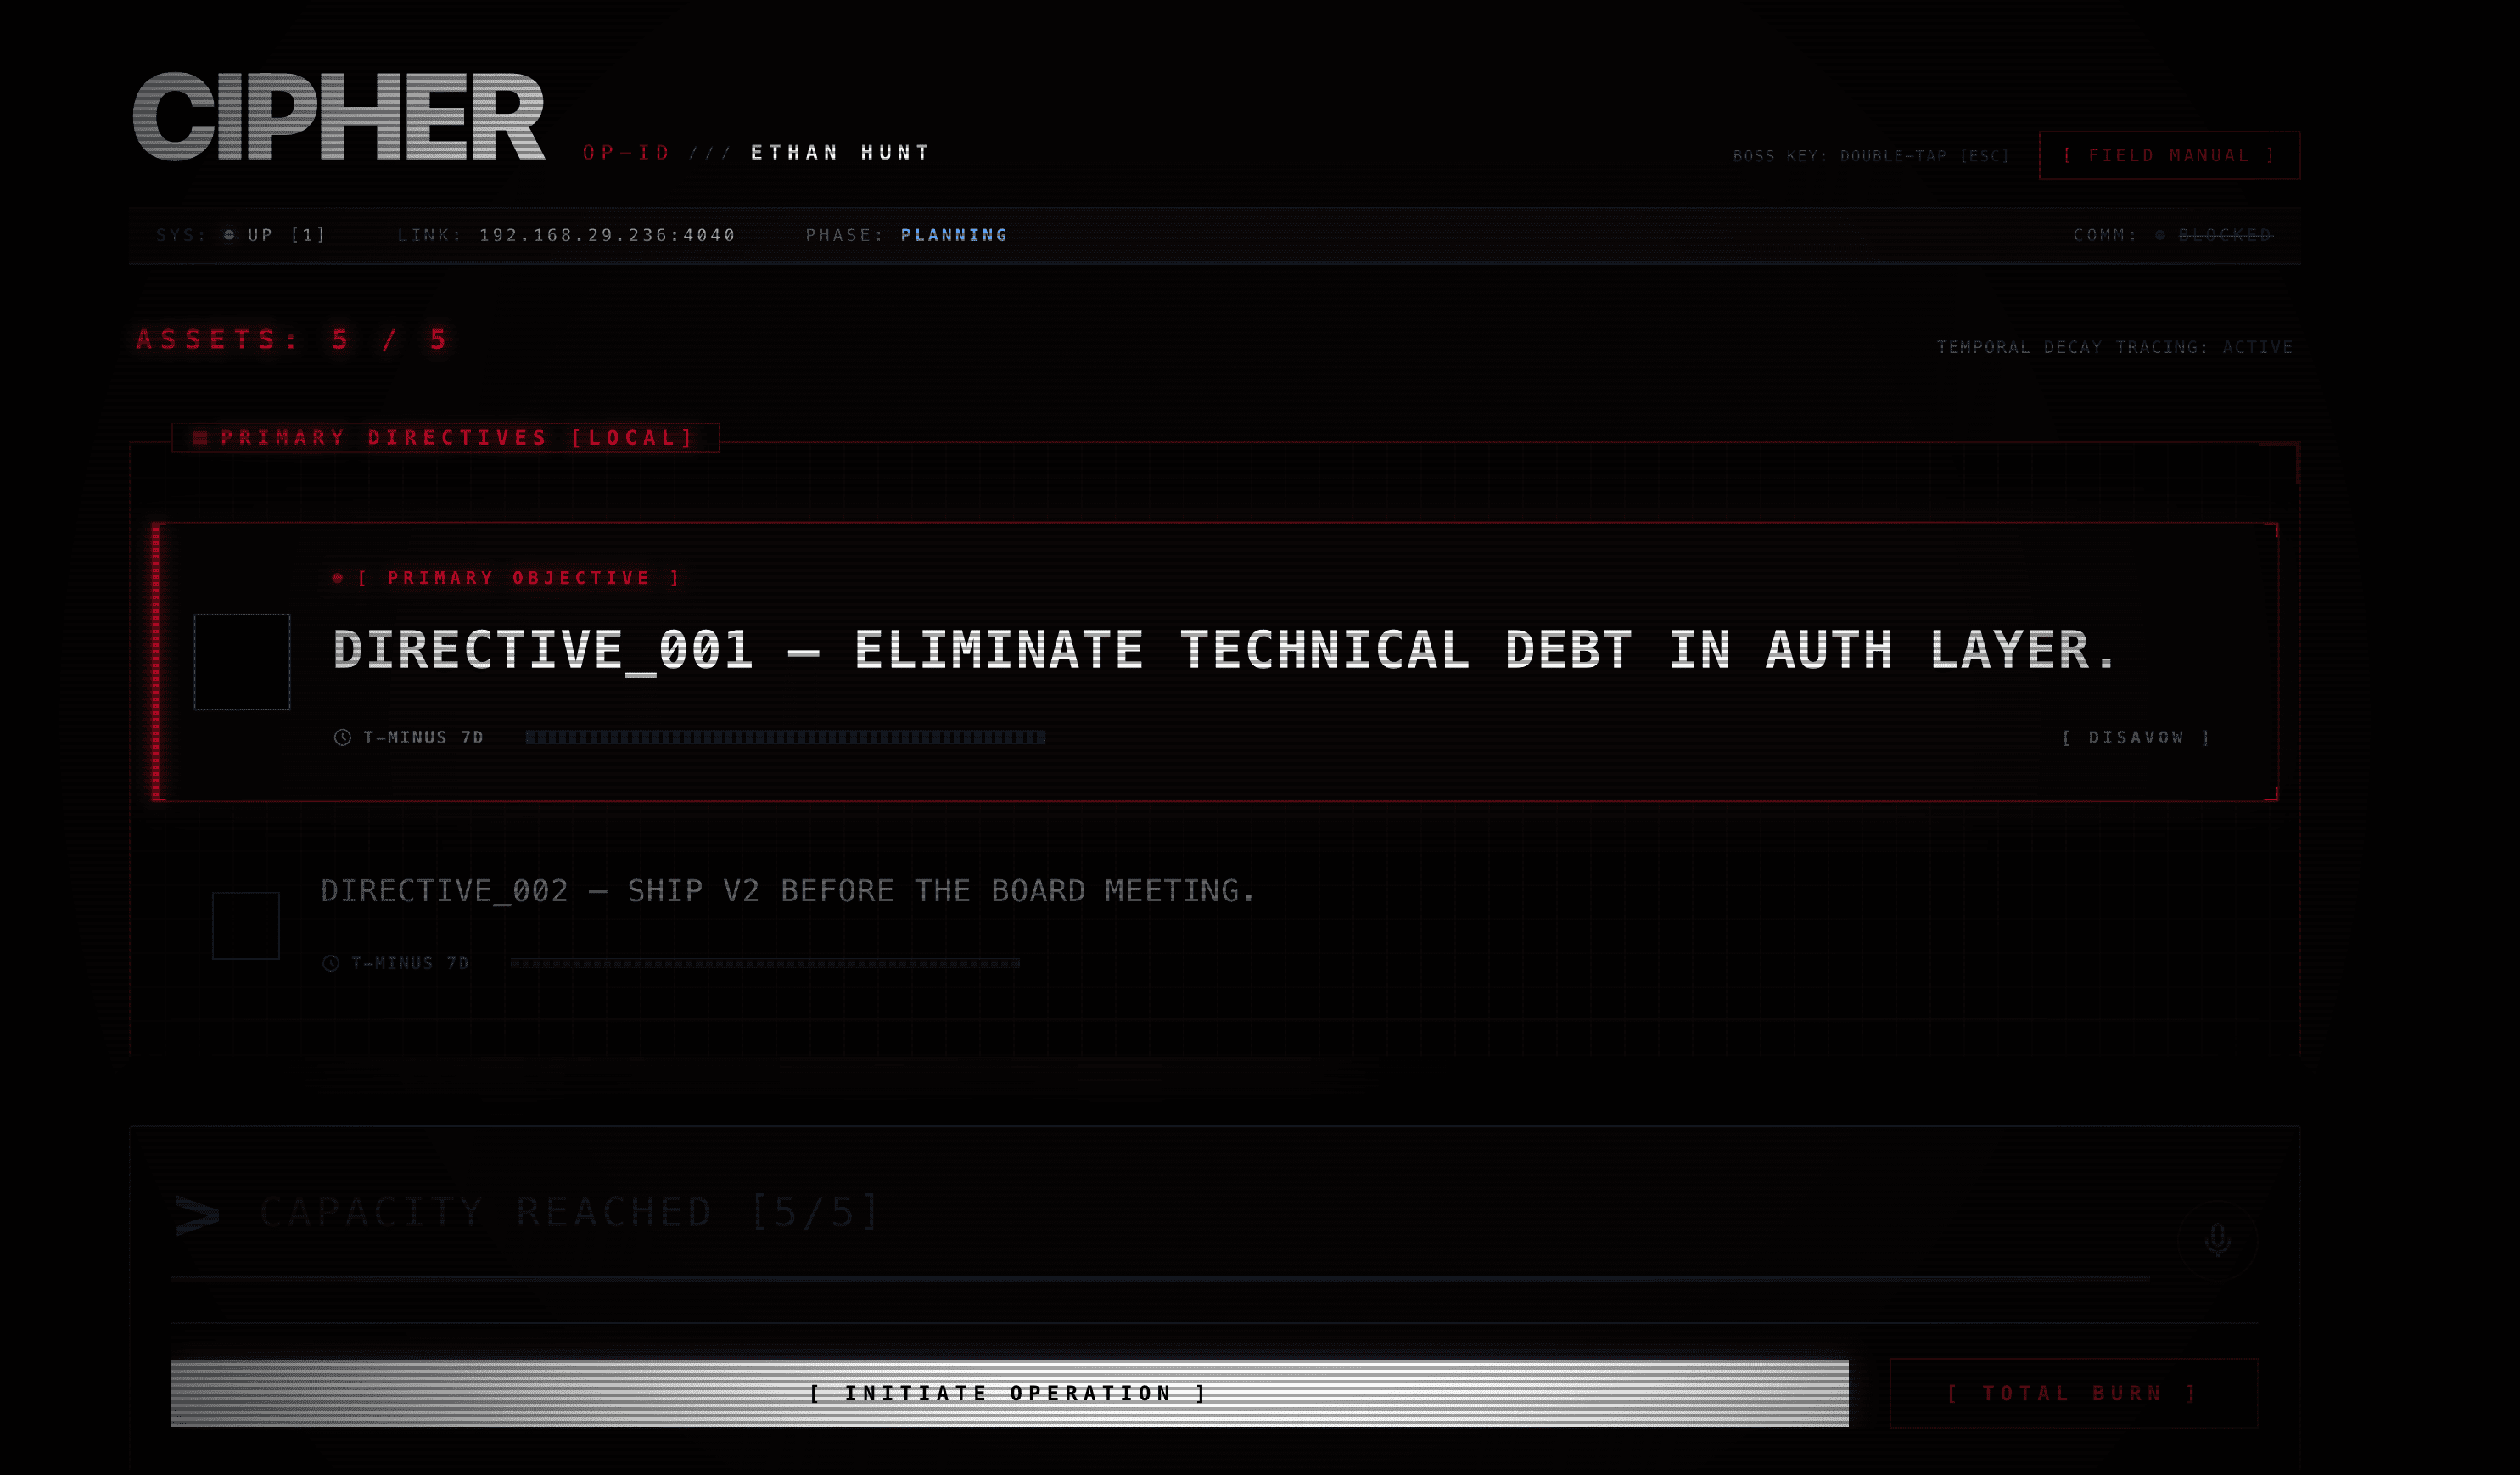This screenshot has height=1475, width=2520.
Task: Toggle TEMPORAL DECAY TRACING off
Action: pos(2114,347)
